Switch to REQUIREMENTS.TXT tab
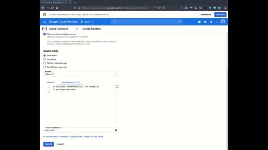 coord(71,82)
